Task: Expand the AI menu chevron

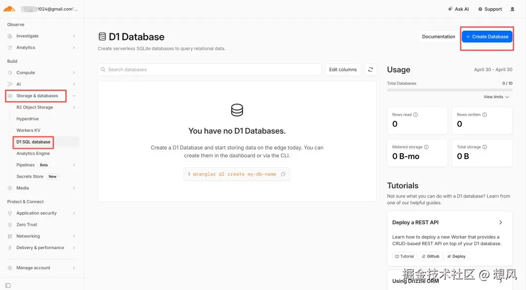Action: (74, 84)
